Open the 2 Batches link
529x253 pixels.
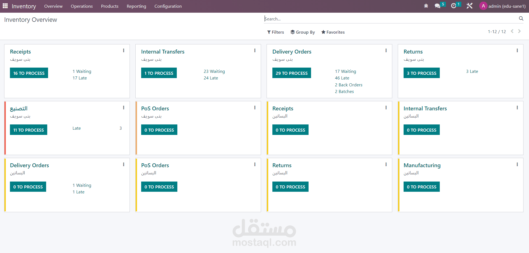point(344,91)
